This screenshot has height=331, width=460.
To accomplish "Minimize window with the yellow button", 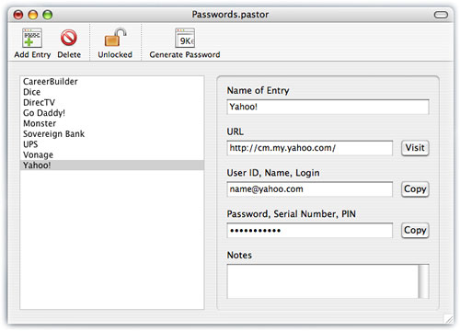I will click(x=33, y=15).
